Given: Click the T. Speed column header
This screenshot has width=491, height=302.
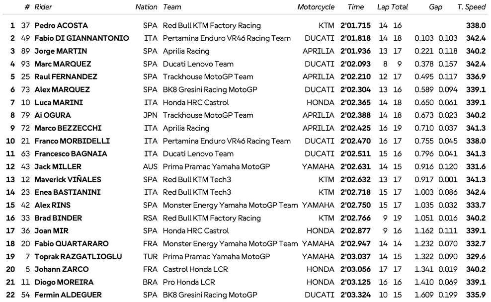Looking at the screenshot, I should coord(471,7).
